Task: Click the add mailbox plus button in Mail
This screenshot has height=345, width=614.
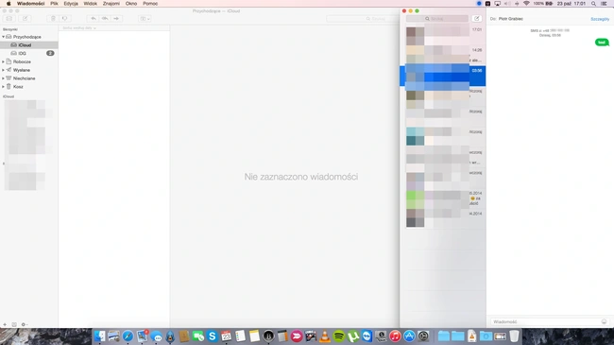Action: pos(5,324)
